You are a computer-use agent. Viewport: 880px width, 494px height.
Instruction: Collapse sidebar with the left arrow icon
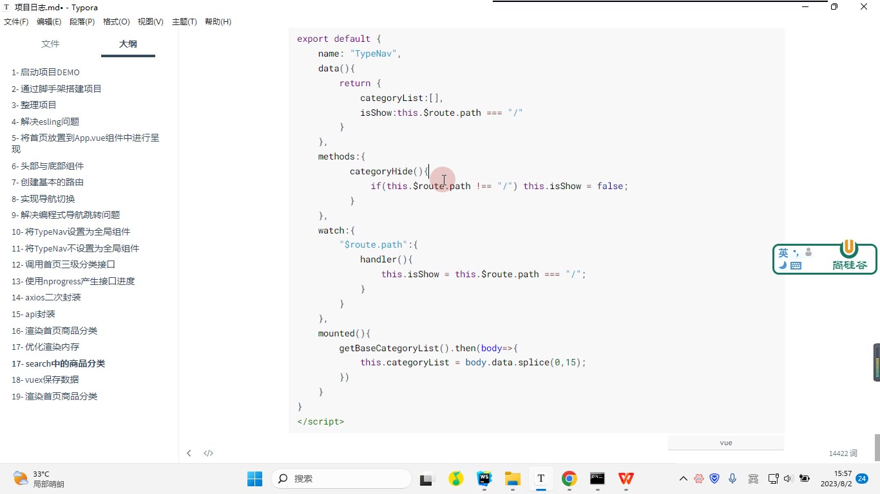pyautogui.click(x=189, y=453)
